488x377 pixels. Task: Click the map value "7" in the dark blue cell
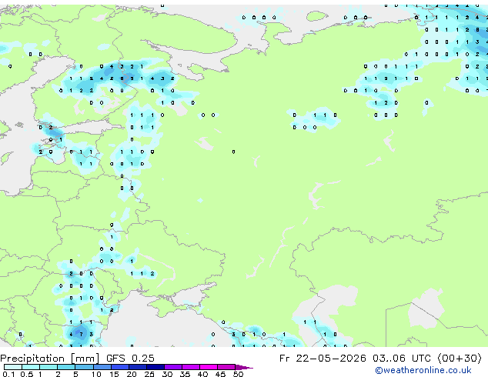pos(82,335)
